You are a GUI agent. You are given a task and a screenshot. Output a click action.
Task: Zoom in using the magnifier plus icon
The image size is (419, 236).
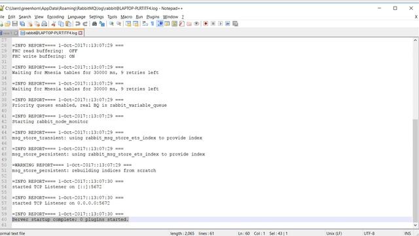coord(111,24)
